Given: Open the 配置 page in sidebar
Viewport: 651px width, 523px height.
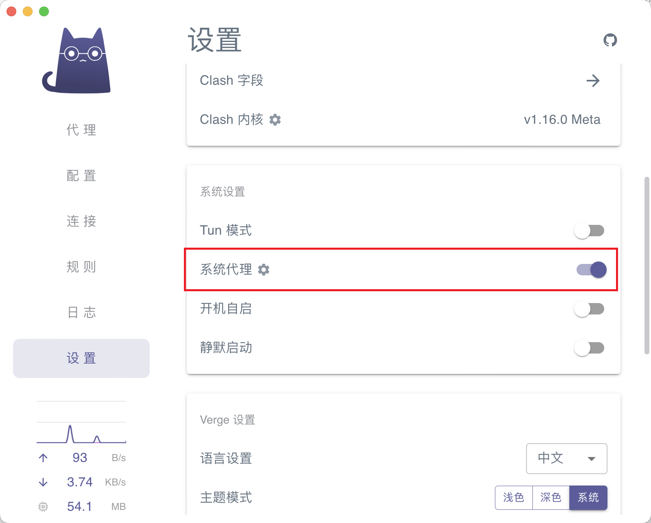Looking at the screenshot, I should point(81,176).
